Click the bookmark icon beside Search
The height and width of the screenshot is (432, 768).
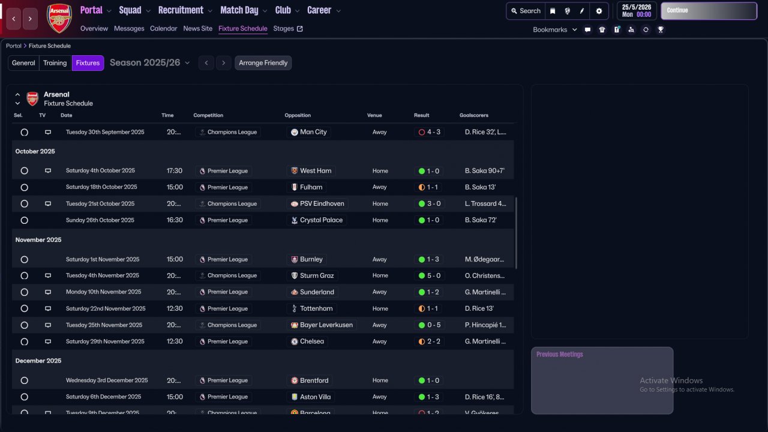pyautogui.click(x=553, y=11)
